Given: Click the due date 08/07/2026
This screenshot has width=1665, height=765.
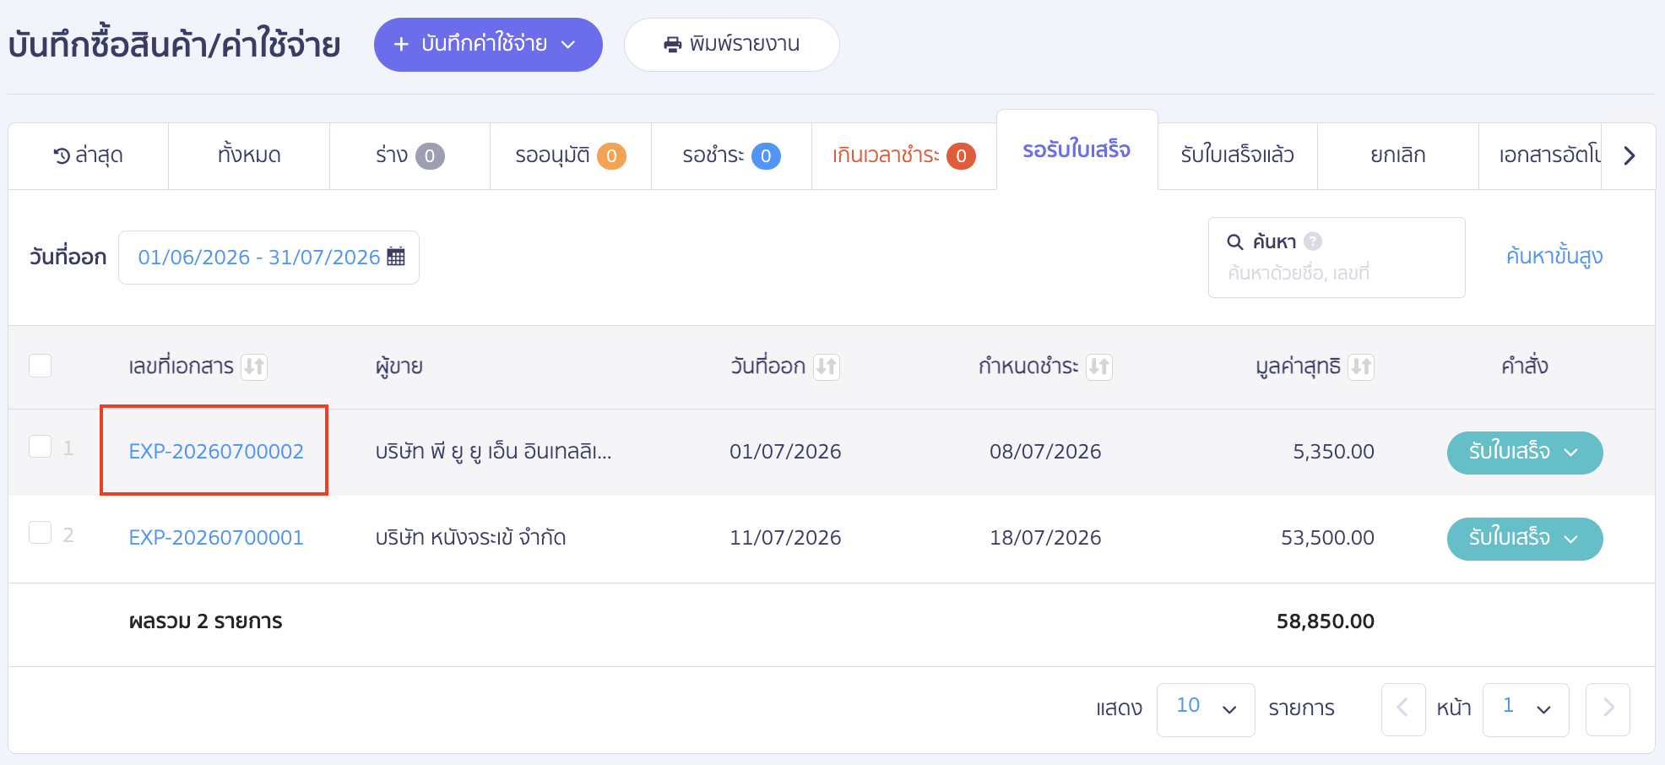Looking at the screenshot, I should [x=1045, y=452].
